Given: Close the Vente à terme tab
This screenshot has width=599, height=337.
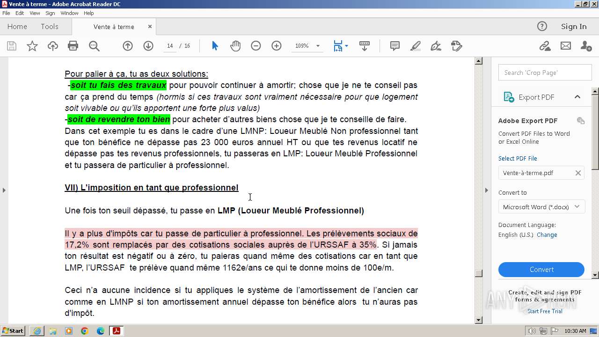Looking at the screenshot, I should click(x=150, y=27).
